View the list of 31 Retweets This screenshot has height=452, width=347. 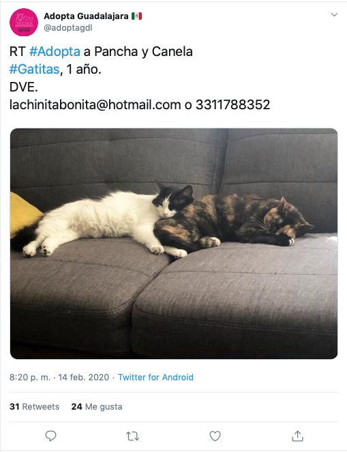pyautogui.click(x=35, y=406)
